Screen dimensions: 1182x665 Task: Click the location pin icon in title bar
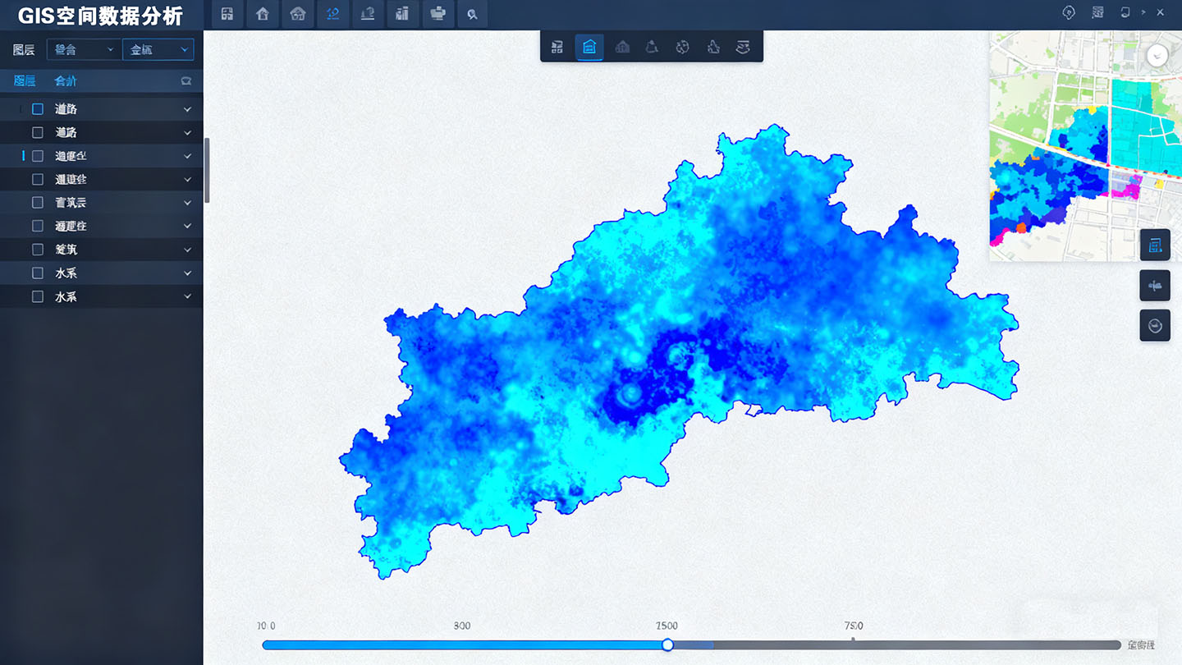pos(1069,12)
